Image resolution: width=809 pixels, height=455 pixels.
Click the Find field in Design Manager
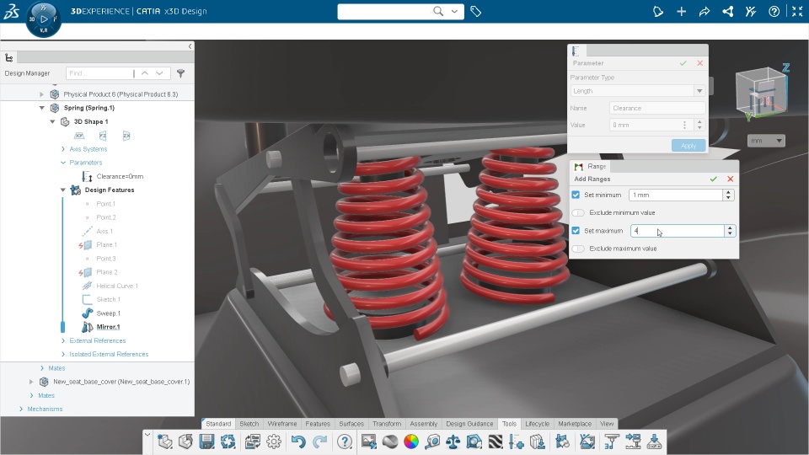[x=99, y=73]
